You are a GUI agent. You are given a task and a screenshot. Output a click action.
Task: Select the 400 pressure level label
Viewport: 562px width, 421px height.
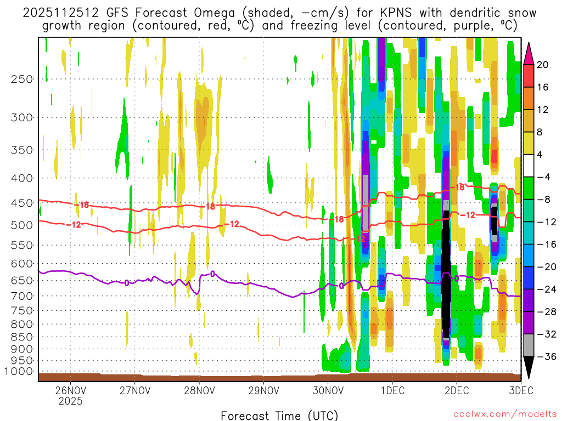(22, 178)
